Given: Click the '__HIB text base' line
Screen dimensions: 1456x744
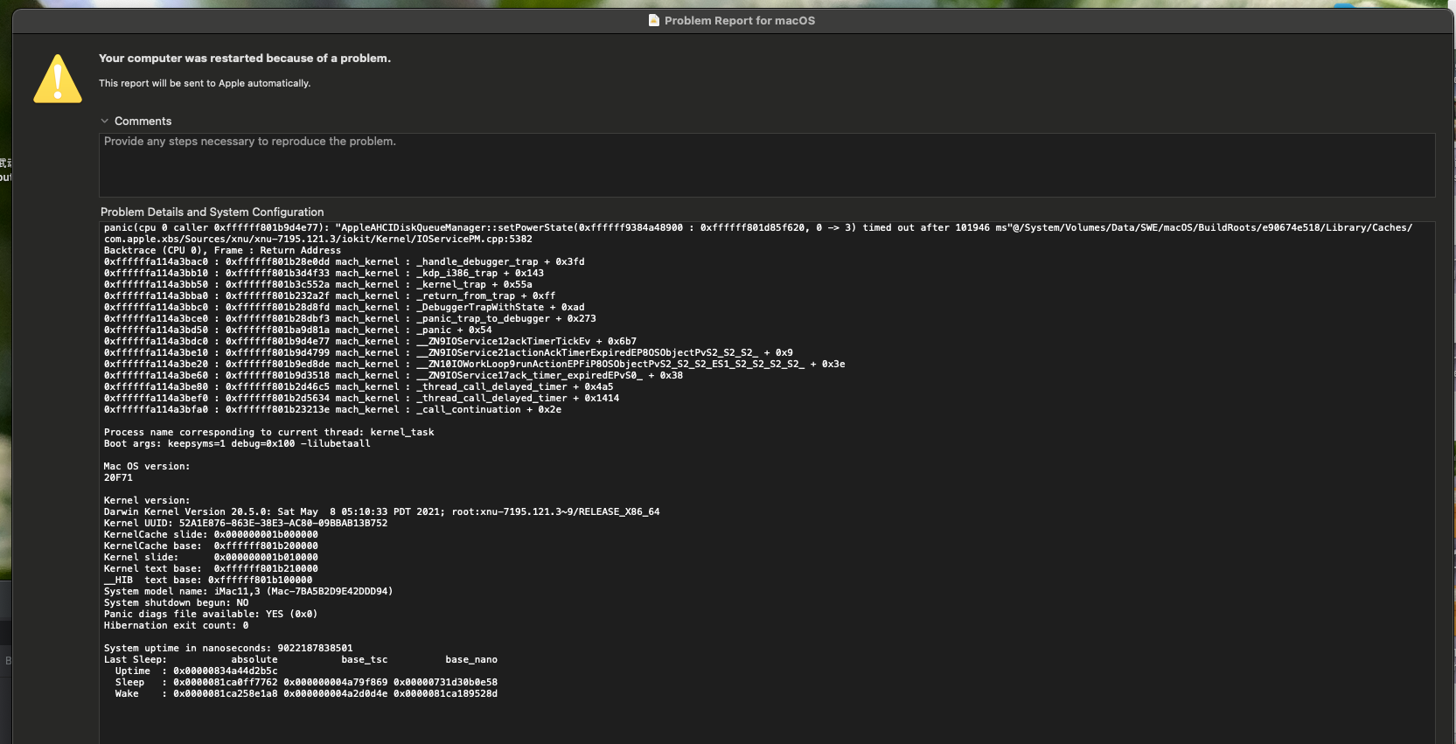Looking at the screenshot, I should 208,580.
